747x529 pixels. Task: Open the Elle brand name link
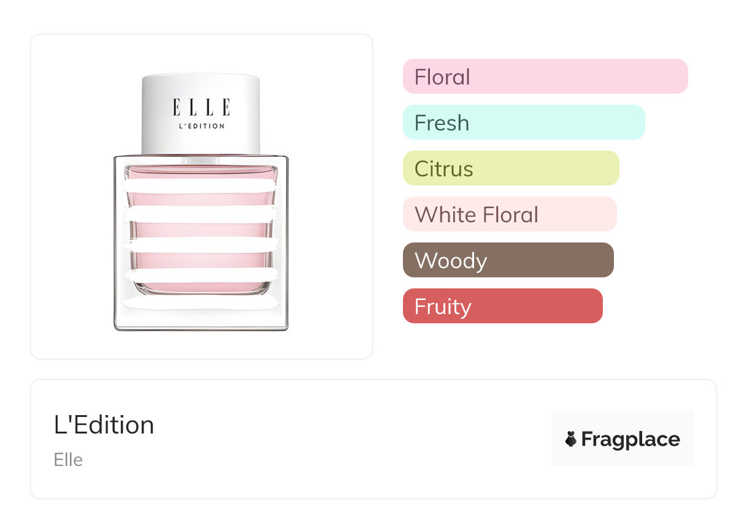tap(68, 460)
